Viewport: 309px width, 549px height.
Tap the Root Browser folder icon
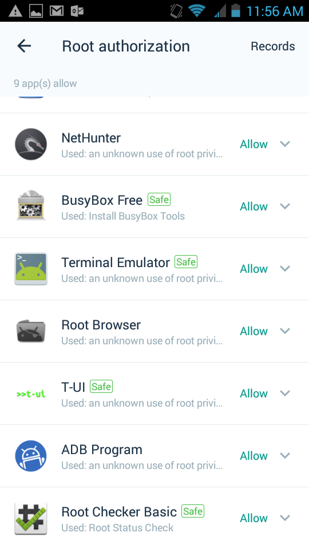click(x=31, y=331)
